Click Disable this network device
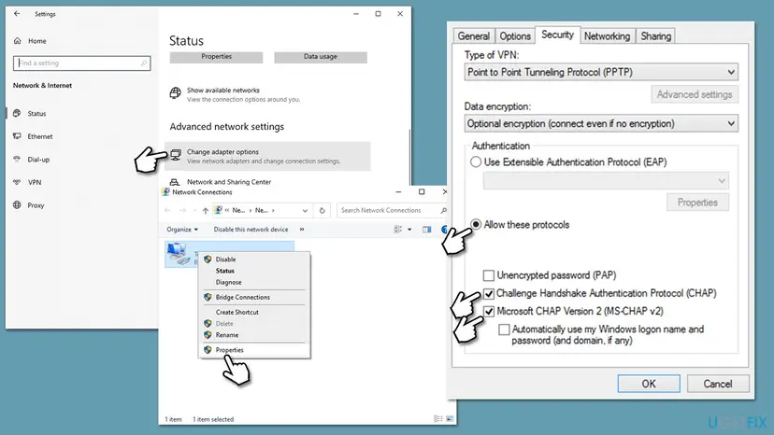Viewport: 774px width, 435px height. (251, 230)
